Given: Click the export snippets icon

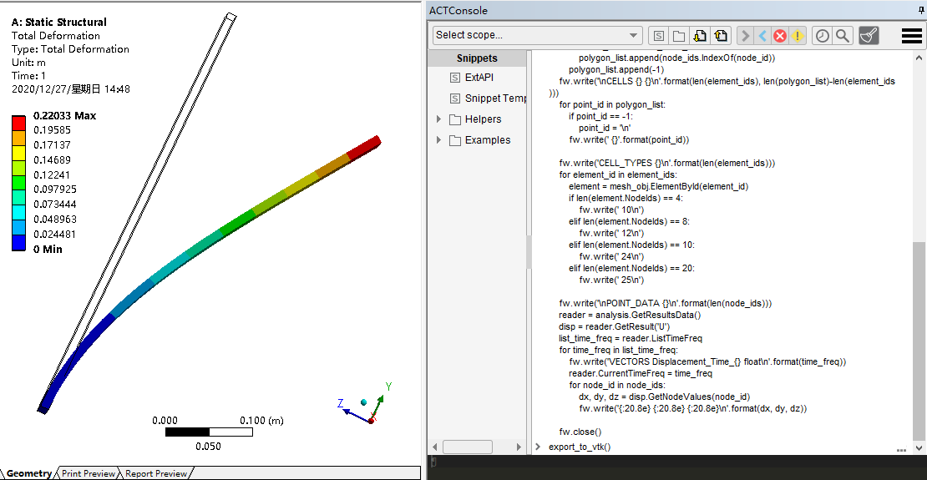Looking at the screenshot, I should (720, 36).
